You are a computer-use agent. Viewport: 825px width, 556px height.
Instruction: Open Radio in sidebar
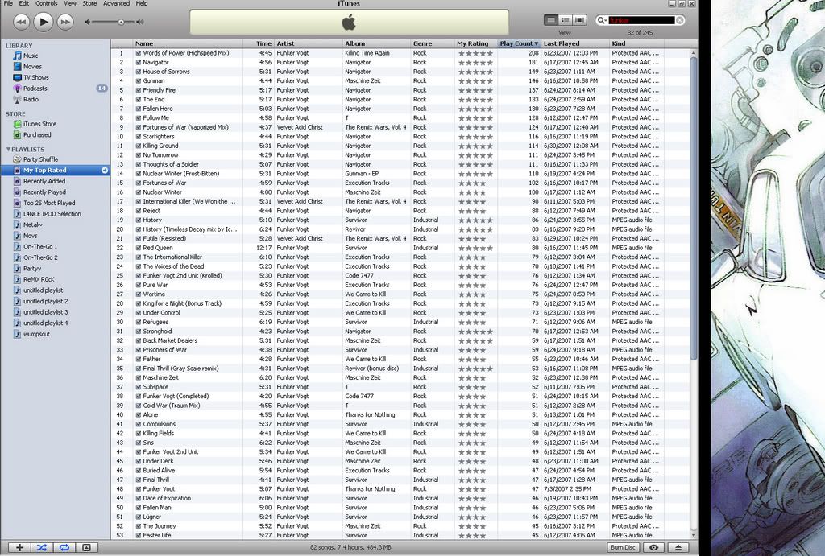click(31, 99)
